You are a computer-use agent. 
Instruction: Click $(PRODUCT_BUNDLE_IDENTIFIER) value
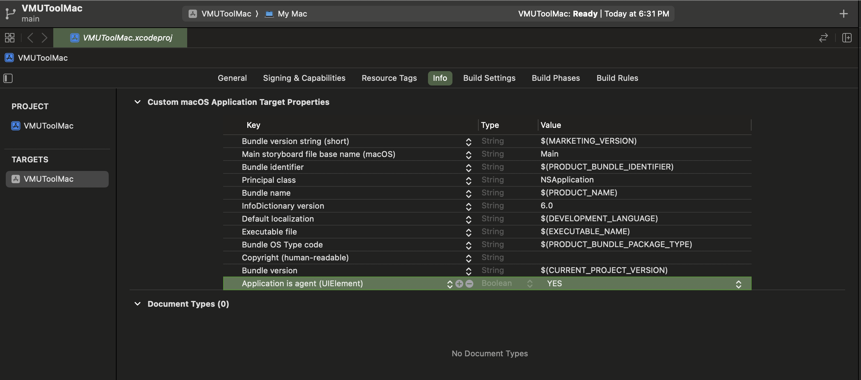[x=607, y=167]
